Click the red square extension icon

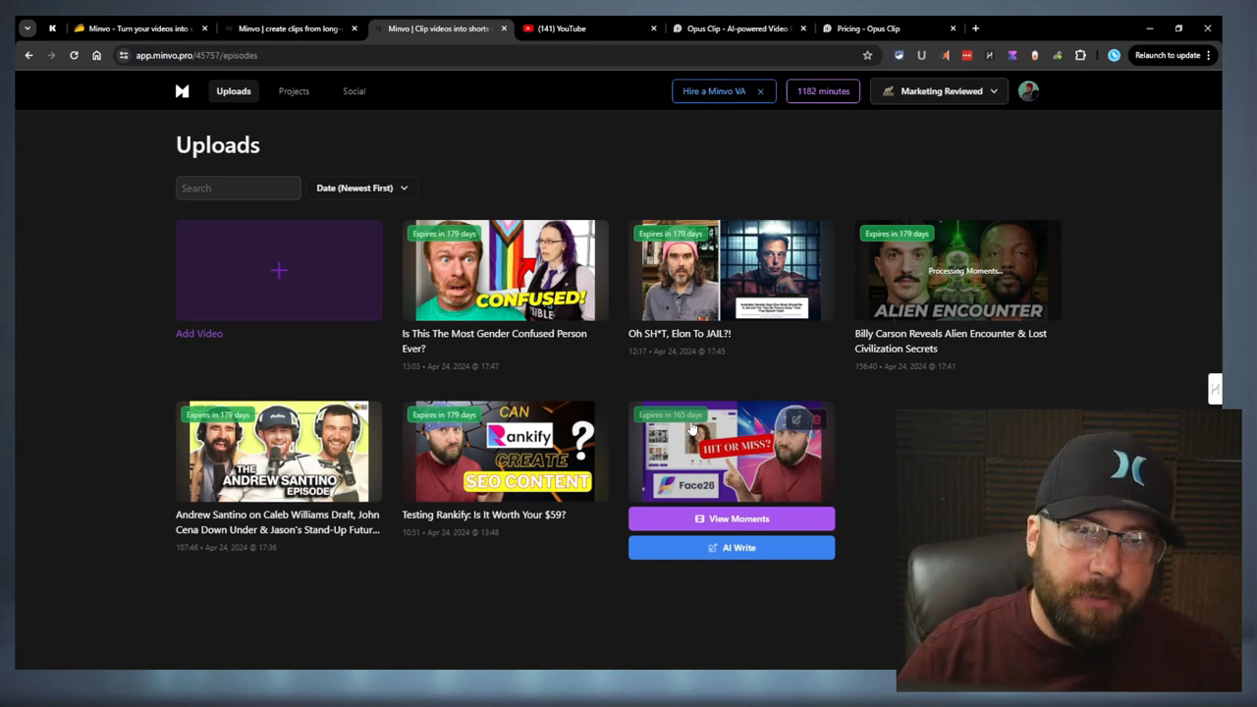[967, 55]
